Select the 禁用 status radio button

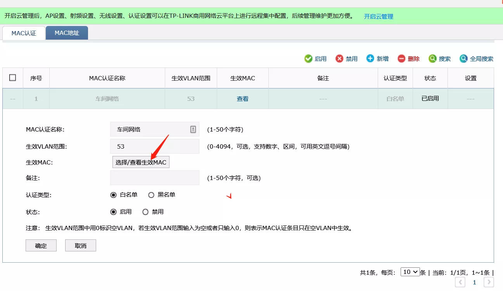[145, 212]
